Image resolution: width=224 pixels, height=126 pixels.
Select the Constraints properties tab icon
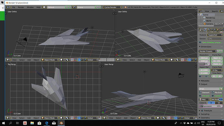click(x=221, y=30)
